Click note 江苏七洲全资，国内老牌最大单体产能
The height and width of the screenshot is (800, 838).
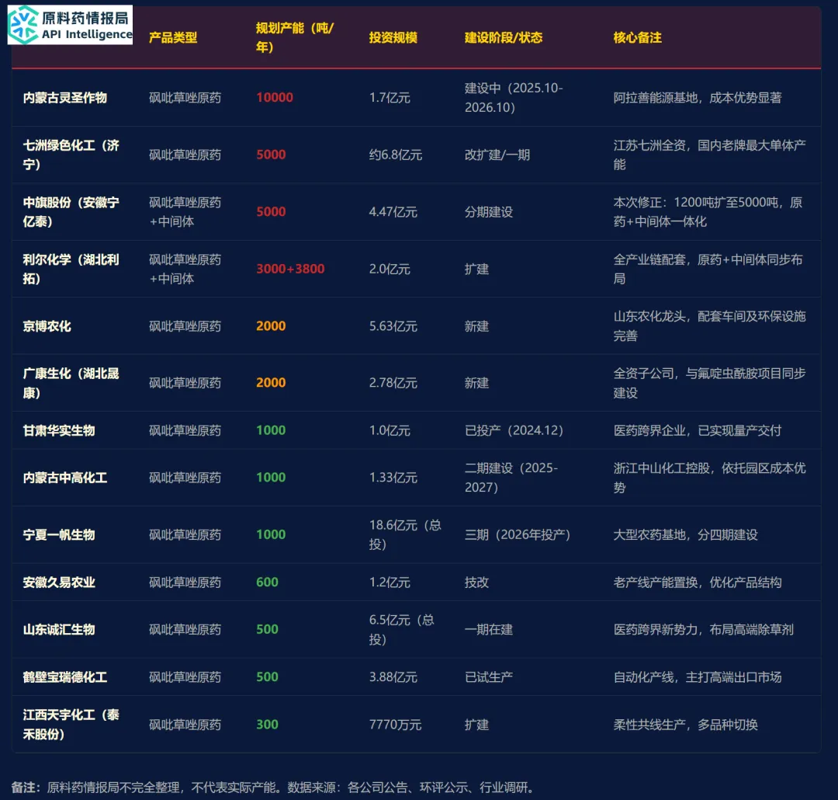(709, 155)
